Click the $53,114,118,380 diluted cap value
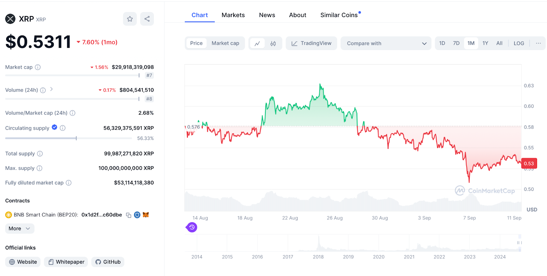This screenshot has width=547, height=276. click(134, 183)
